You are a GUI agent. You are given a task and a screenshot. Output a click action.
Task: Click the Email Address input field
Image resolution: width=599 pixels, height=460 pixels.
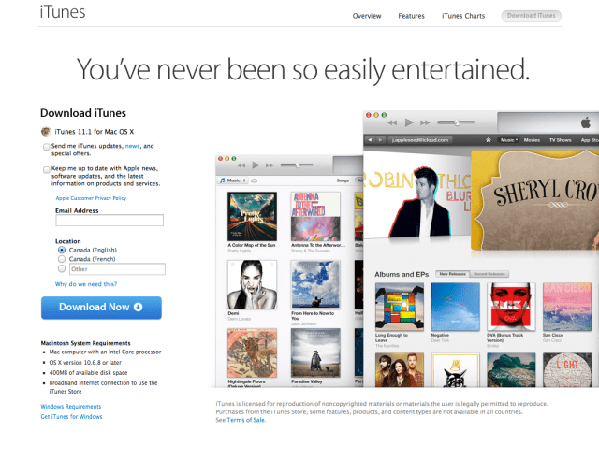click(110, 221)
